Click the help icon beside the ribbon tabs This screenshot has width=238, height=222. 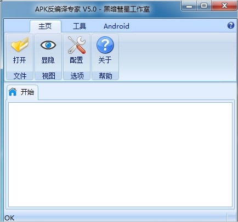click(x=231, y=25)
